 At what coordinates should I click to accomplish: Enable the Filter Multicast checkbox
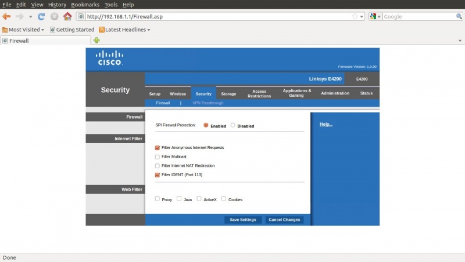tap(158, 157)
